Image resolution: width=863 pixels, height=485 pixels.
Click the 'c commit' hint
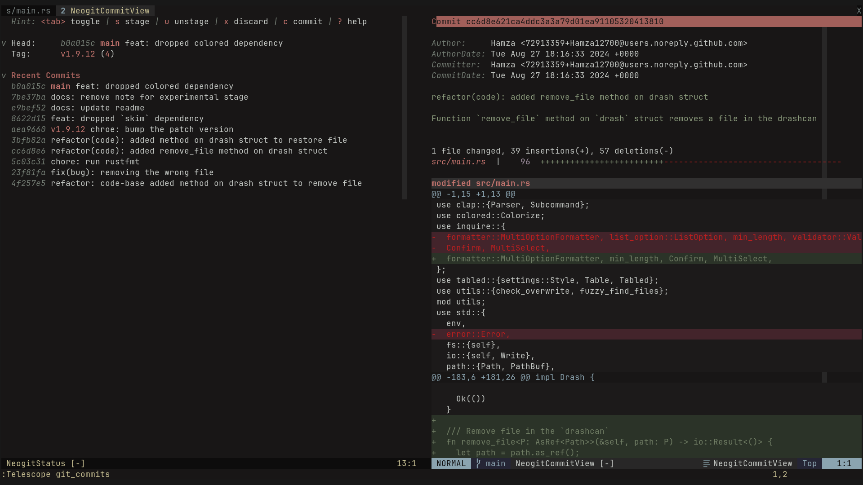(303, 22)
